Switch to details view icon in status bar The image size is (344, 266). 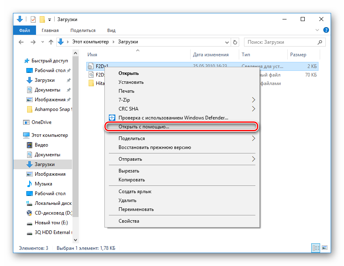click(x=315, y=248)
